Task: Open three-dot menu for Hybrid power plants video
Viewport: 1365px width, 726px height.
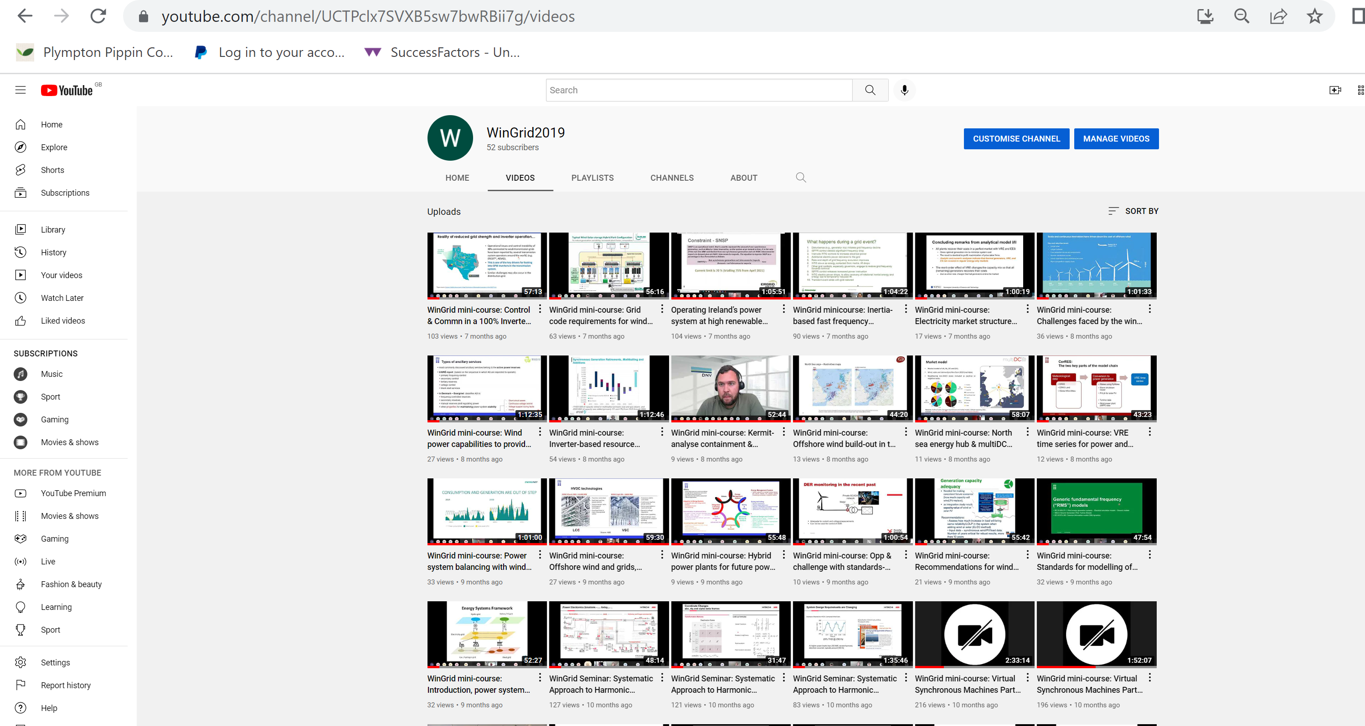Action: coord(784,554)
